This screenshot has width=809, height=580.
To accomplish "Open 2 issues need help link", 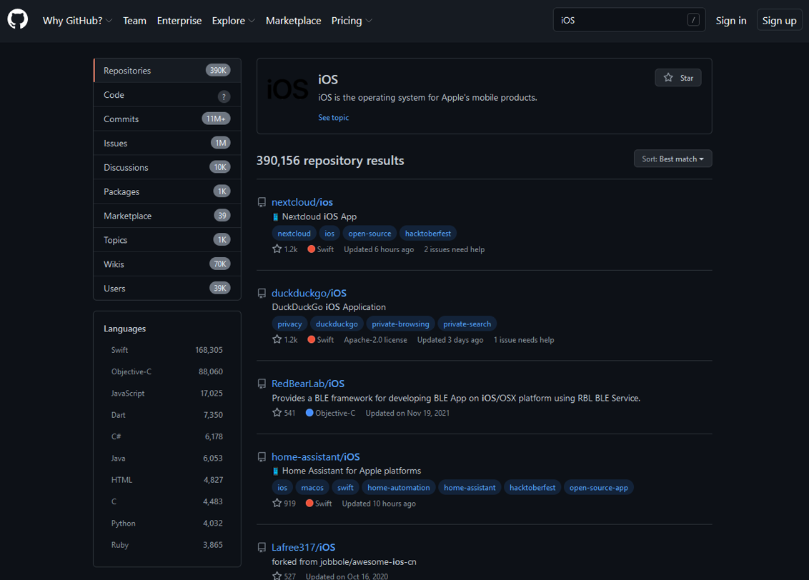I will click(x=454, y=249).
